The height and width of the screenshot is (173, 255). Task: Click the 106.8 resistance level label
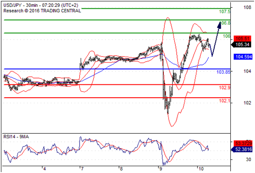click(x=225, y=23)
